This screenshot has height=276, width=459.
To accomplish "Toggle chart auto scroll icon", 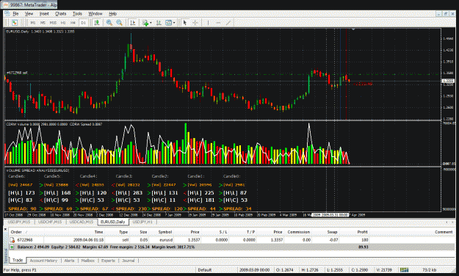I will tap(133, 23).
